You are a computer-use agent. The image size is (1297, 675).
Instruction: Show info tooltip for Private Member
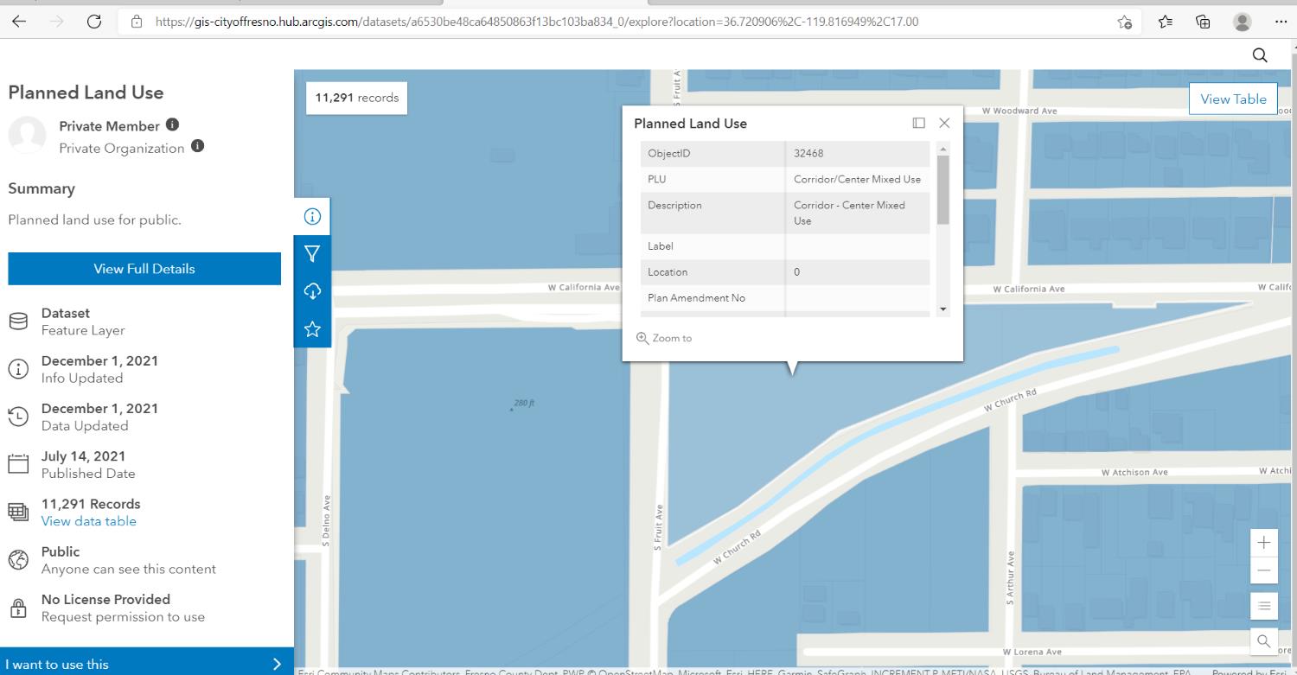[x=172, y=125]
